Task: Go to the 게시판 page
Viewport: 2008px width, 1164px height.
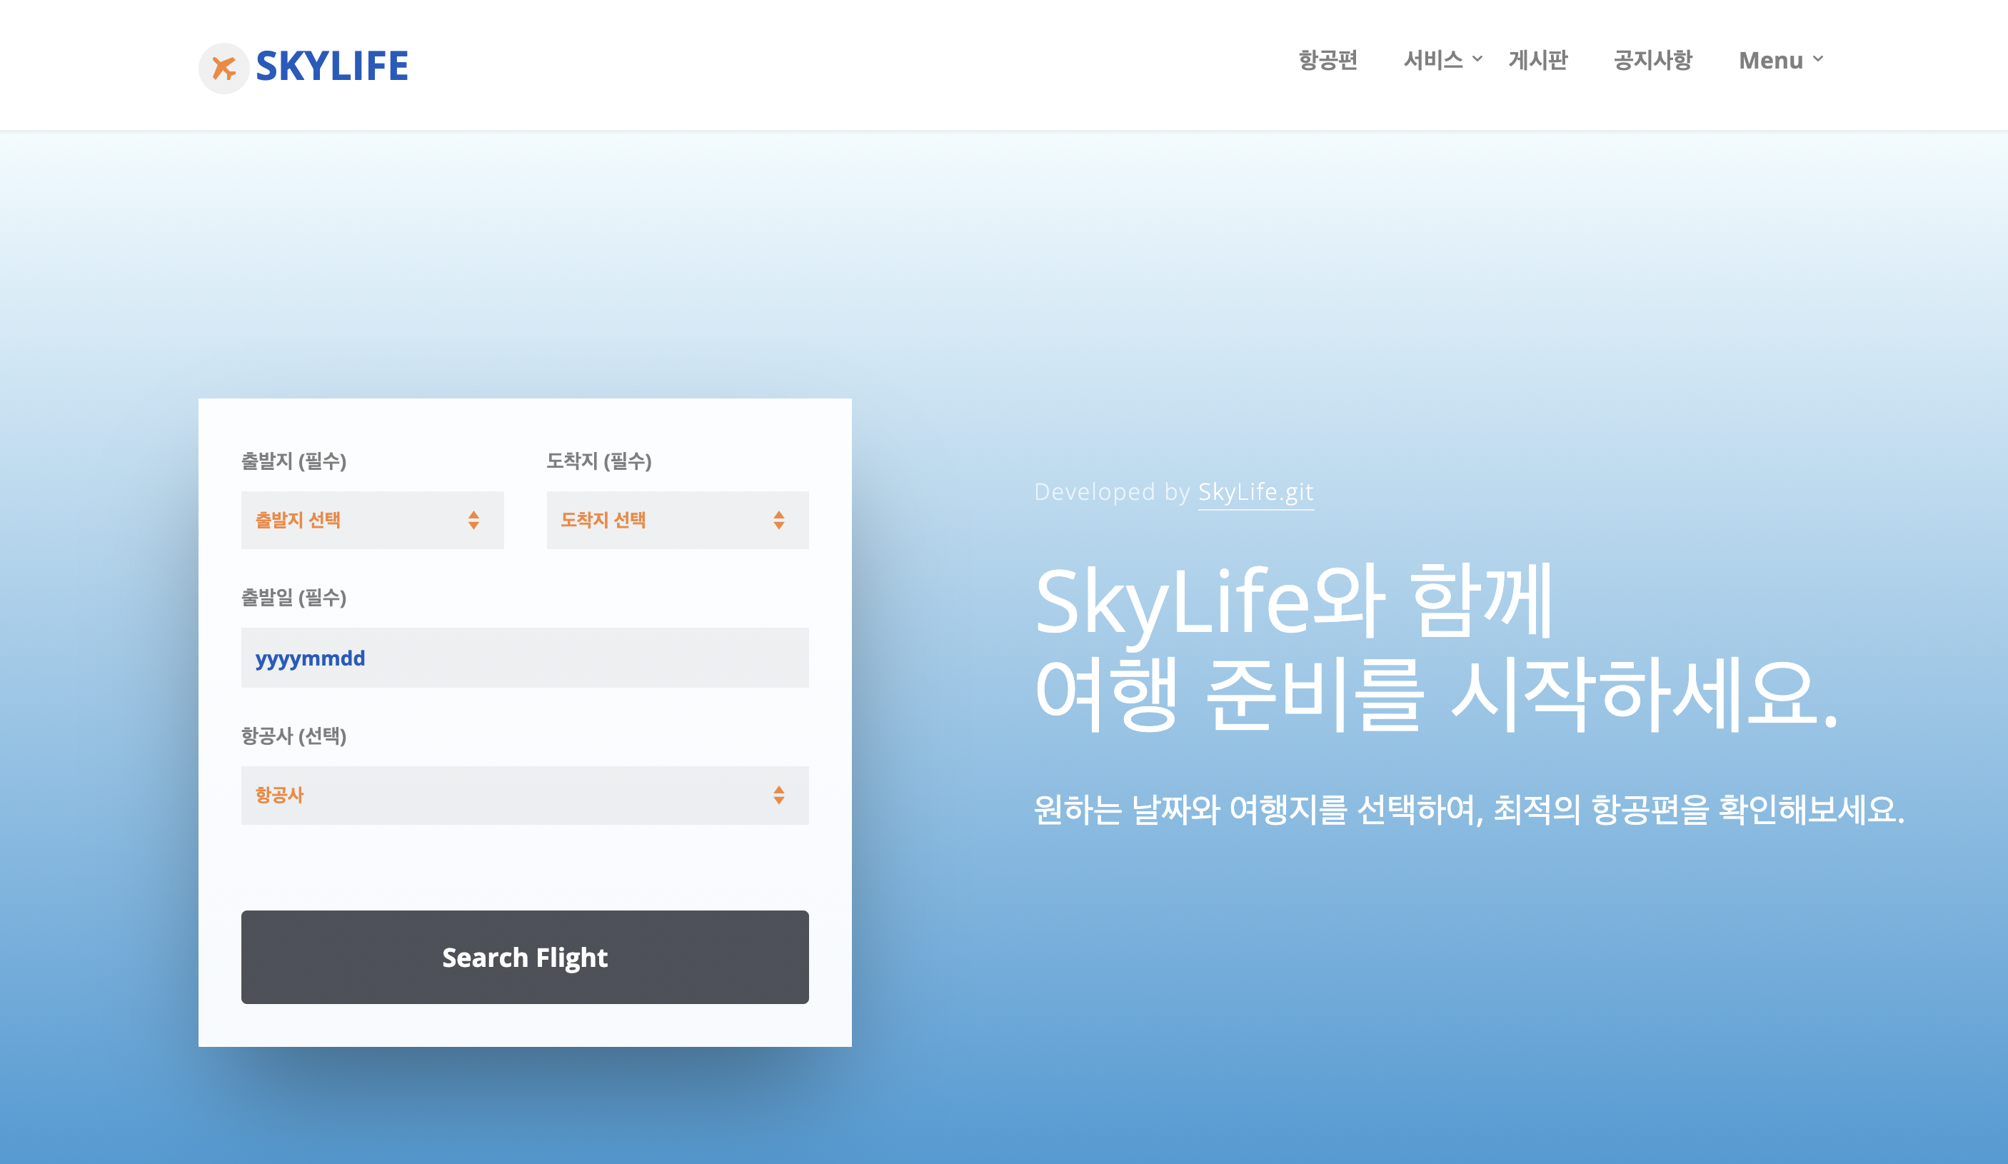Action: pos(1537,61)
